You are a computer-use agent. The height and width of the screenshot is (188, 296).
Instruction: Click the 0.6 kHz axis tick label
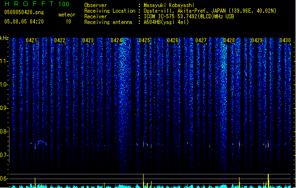[3, 179]
